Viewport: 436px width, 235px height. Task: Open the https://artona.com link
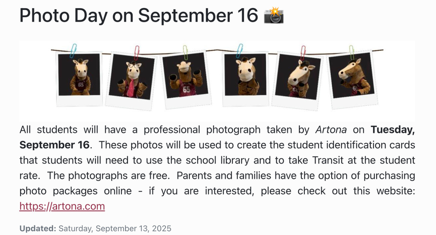(x=62, y=207)
